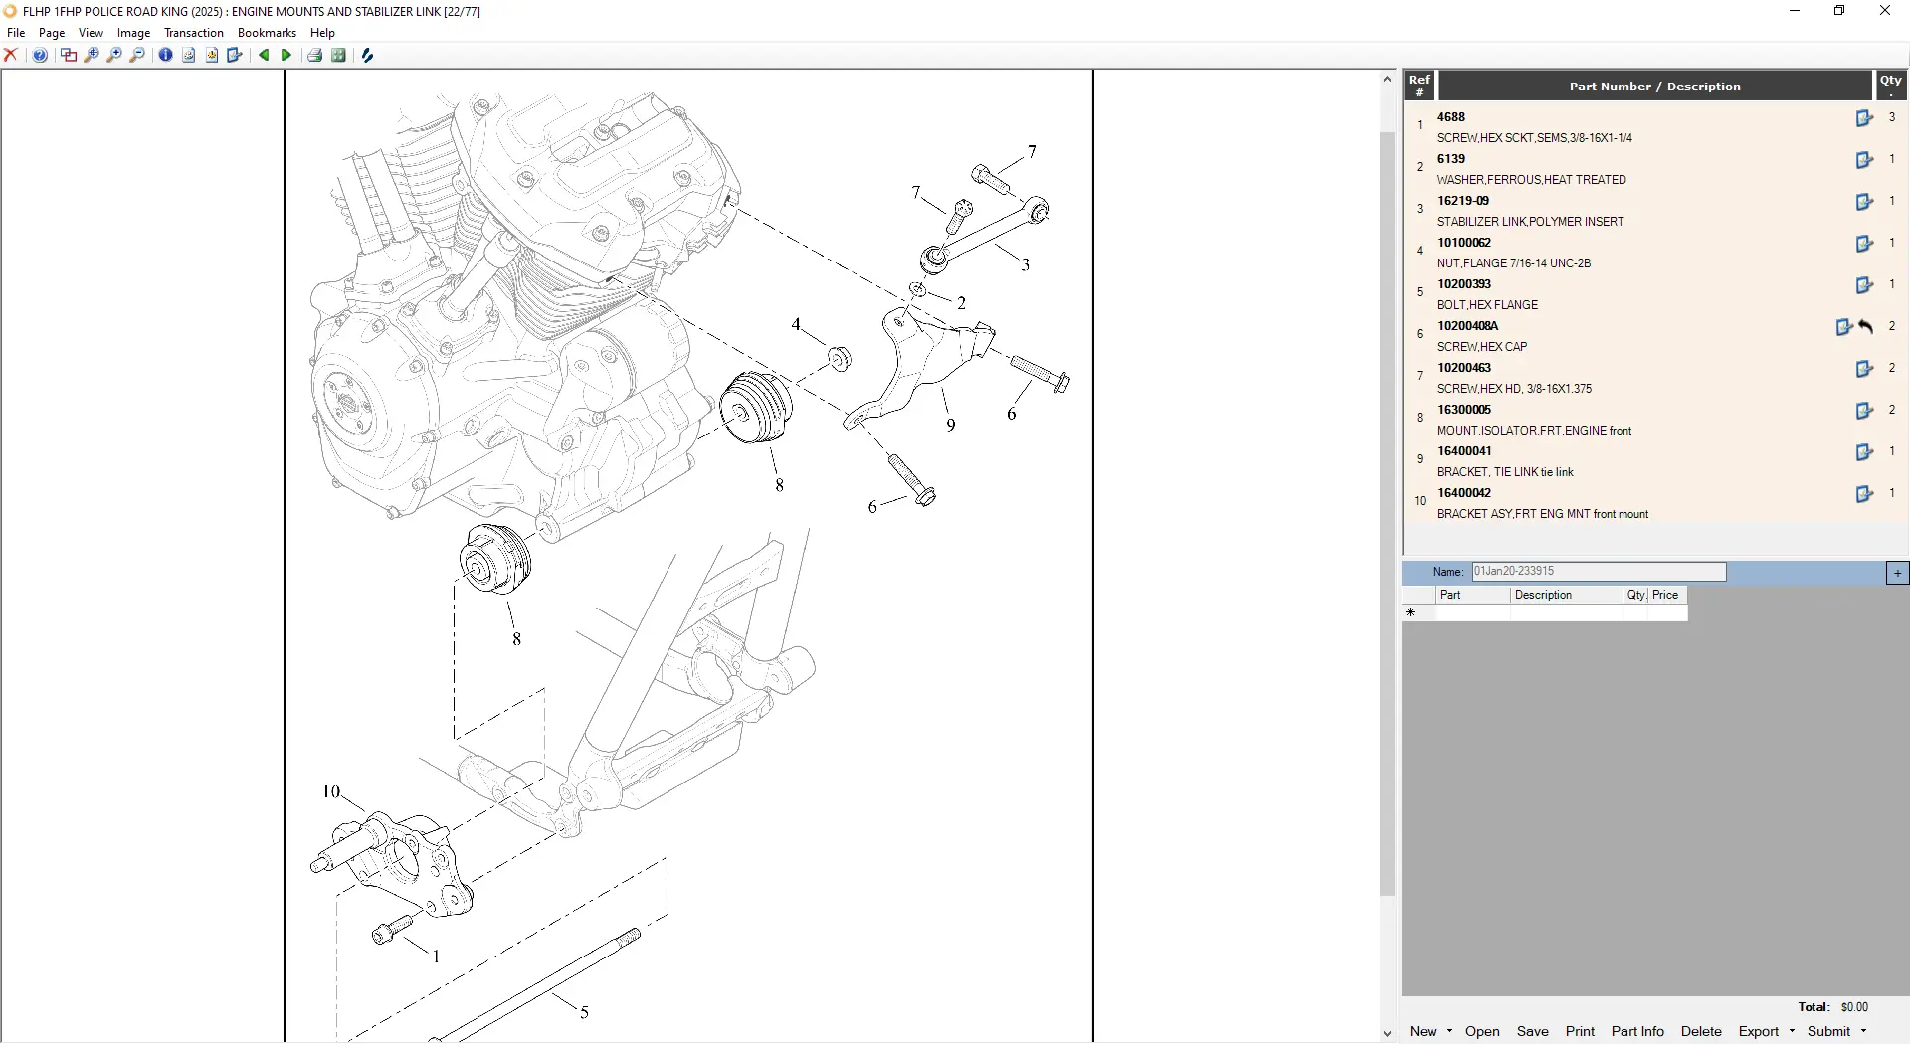Image resolution: width=1910 pixels, height=1044 pixels.
Task: Open the New dropdown arrow
Action: 1449,1032
